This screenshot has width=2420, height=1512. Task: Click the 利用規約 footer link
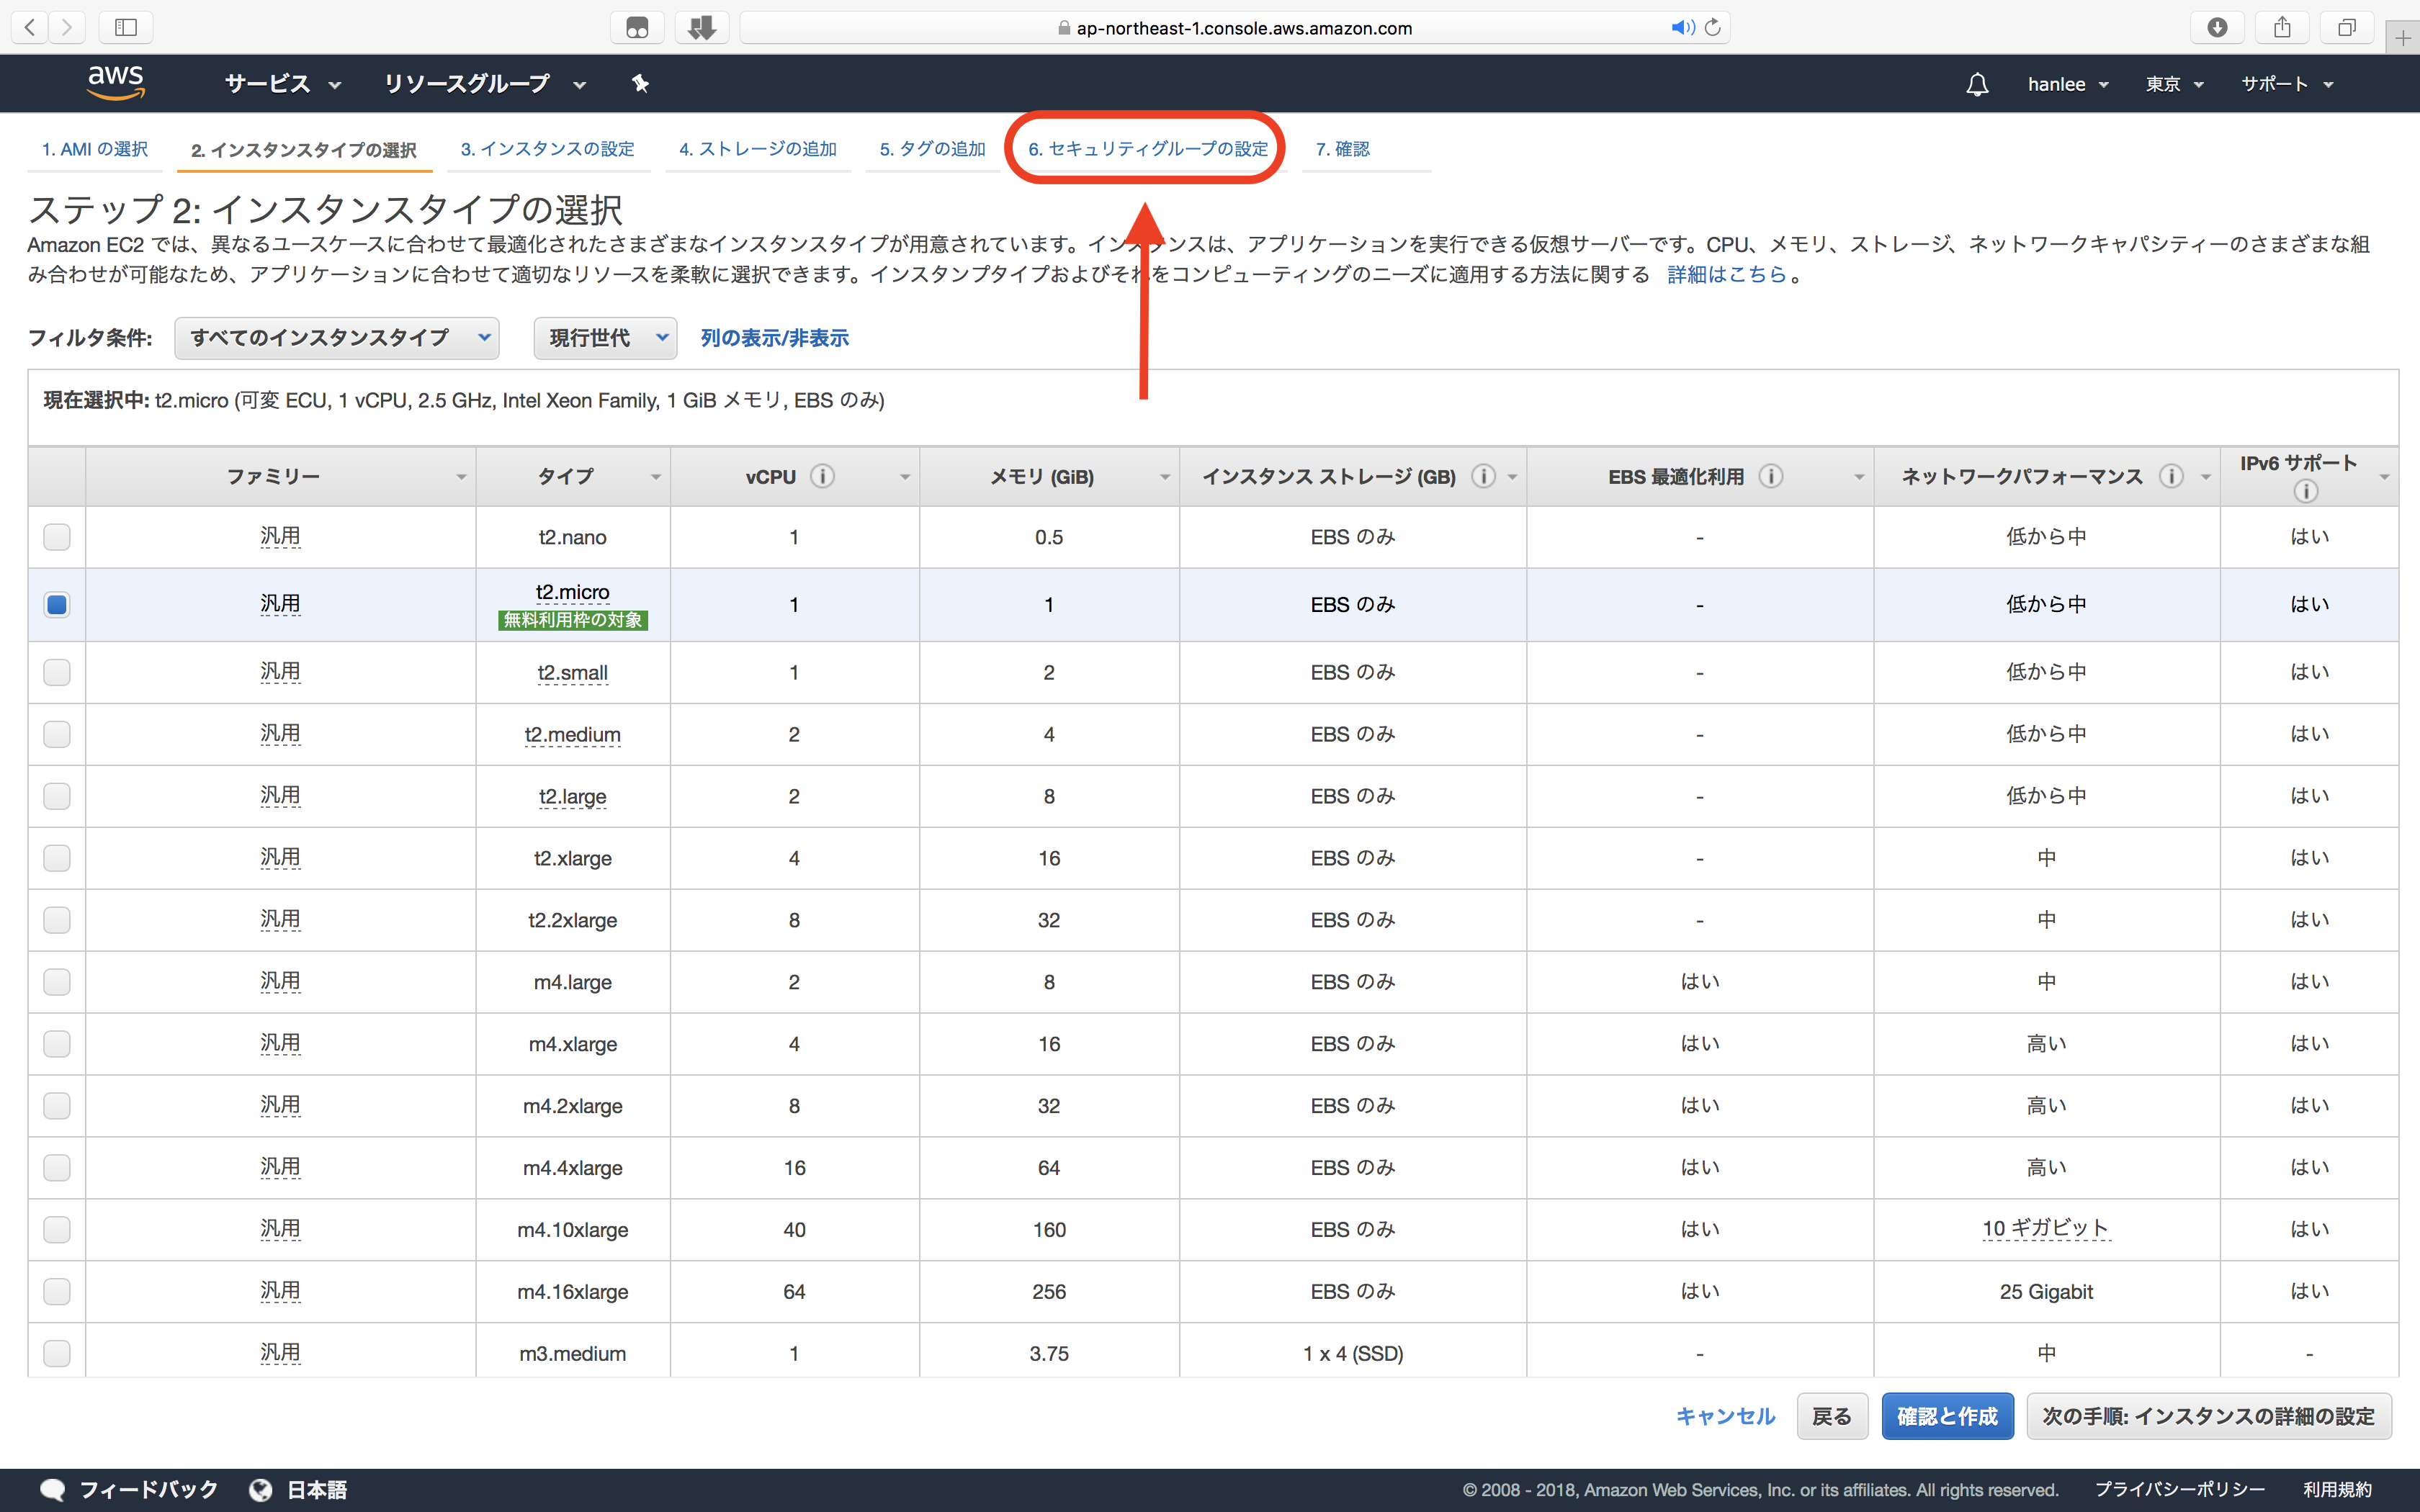click(x=2338, y=1490)
